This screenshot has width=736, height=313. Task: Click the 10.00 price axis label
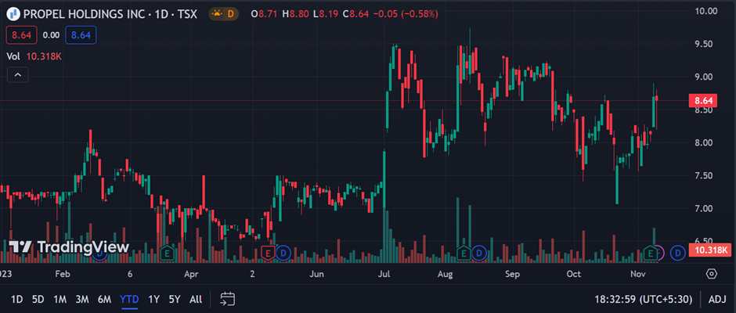(705, 11)
